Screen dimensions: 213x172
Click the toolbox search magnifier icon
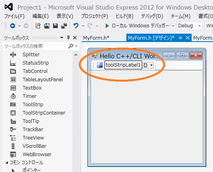(x=70, y=46)
